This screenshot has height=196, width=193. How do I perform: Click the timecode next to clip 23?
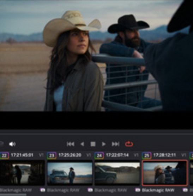70,155
